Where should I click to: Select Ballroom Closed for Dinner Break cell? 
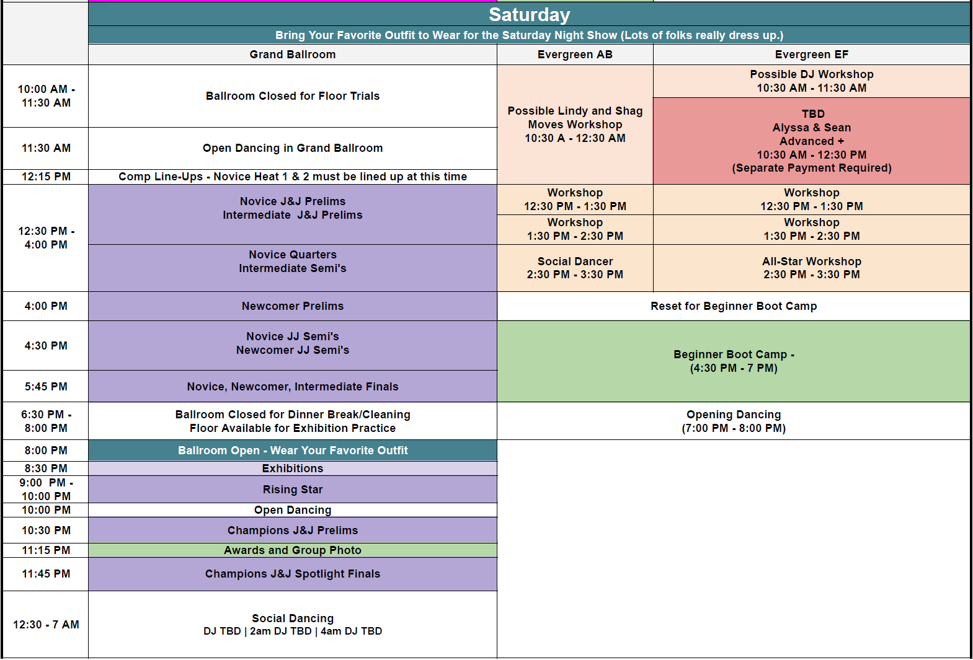click(293, 421)
